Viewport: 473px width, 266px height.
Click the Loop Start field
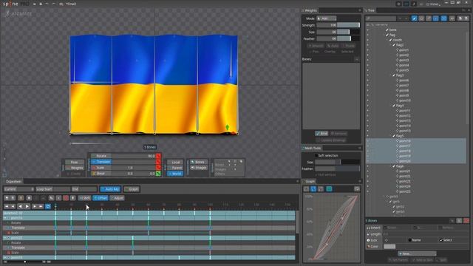[52, 189]
